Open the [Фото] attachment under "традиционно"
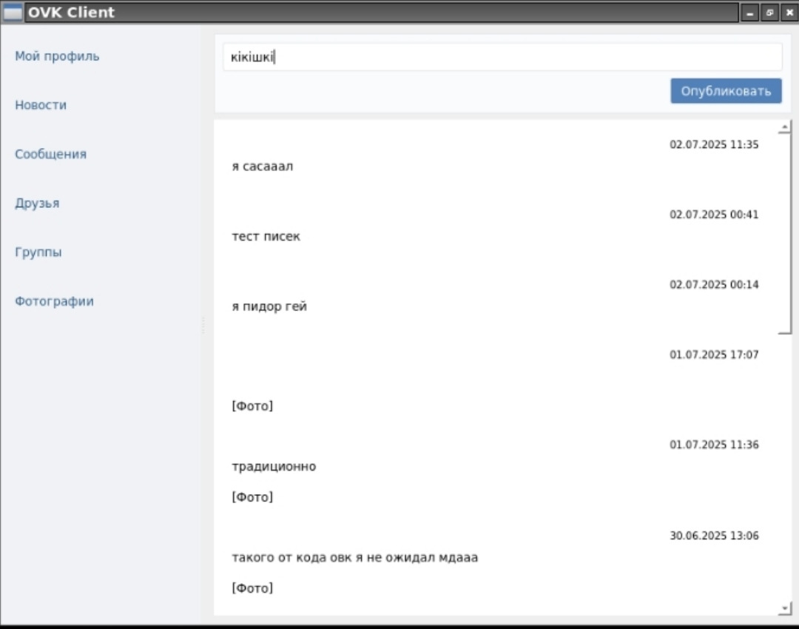799x629 pixels. [x=252, y=497]
